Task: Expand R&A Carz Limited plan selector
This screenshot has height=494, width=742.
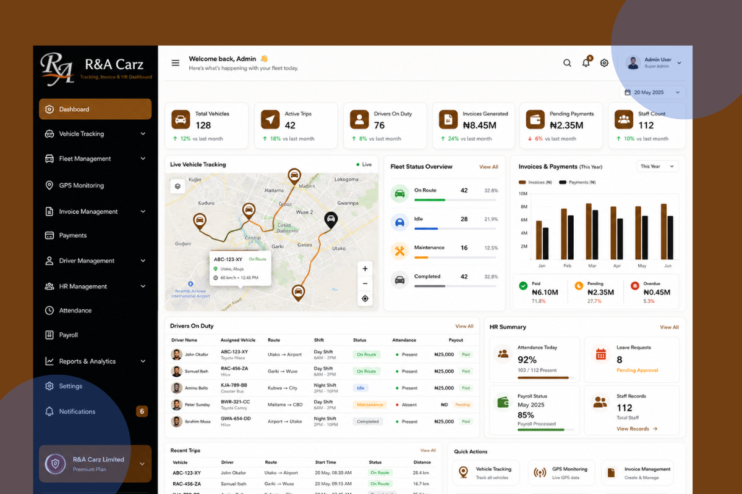Action: pyautogui.click(x=142, y=464)
